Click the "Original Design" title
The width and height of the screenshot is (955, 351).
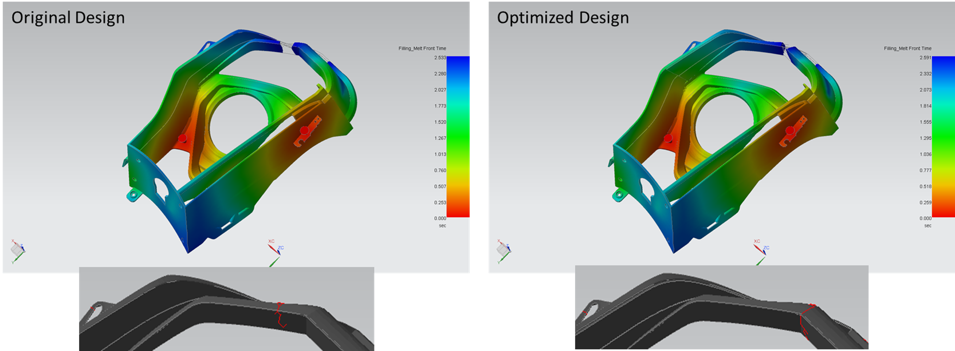(68, 18)
